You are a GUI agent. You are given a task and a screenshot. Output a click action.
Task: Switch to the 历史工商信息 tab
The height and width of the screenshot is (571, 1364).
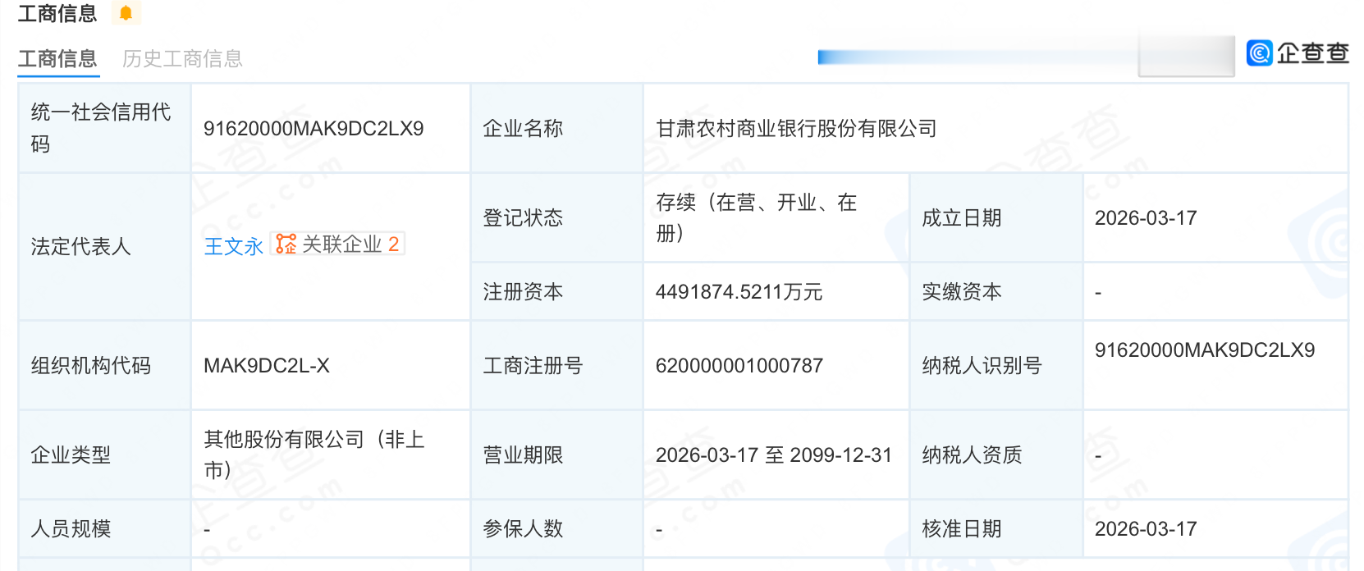[182, 59]
